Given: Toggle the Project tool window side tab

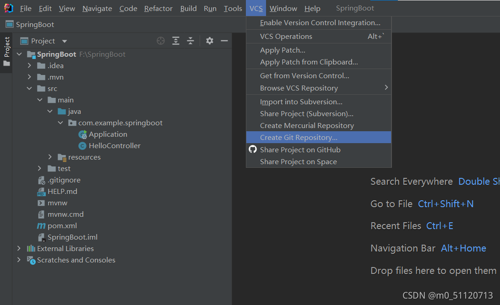Looking at the screenshot, I should click(x=6, y=52).
